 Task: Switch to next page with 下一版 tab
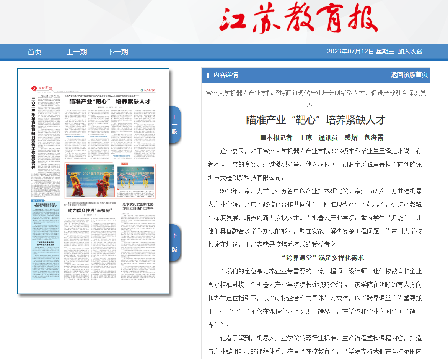[x=174, y=243]
